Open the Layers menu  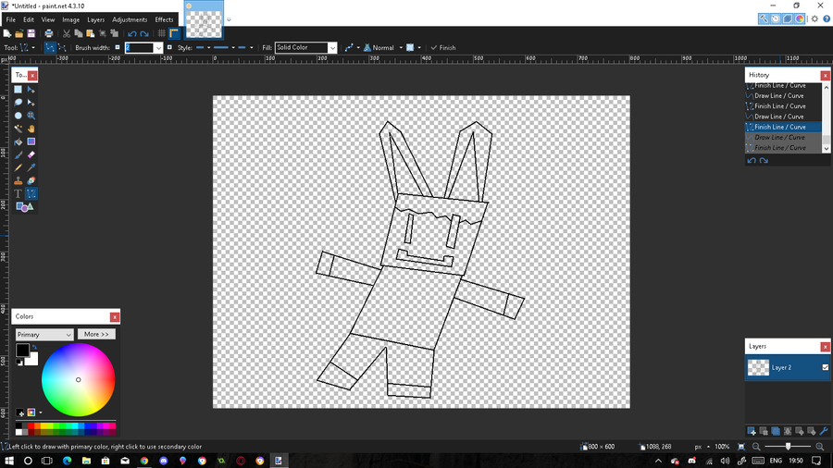95,19
